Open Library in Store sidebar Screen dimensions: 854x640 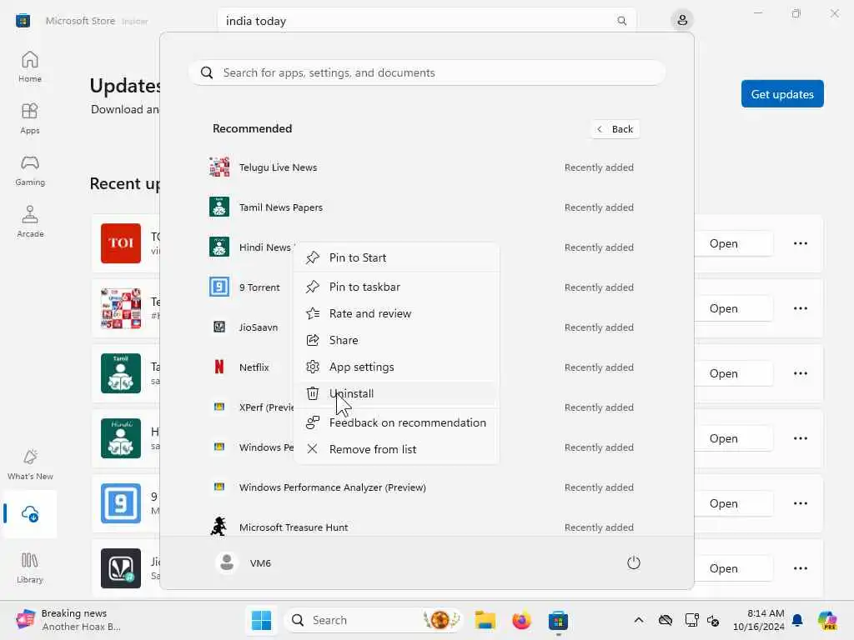point(29,567)
